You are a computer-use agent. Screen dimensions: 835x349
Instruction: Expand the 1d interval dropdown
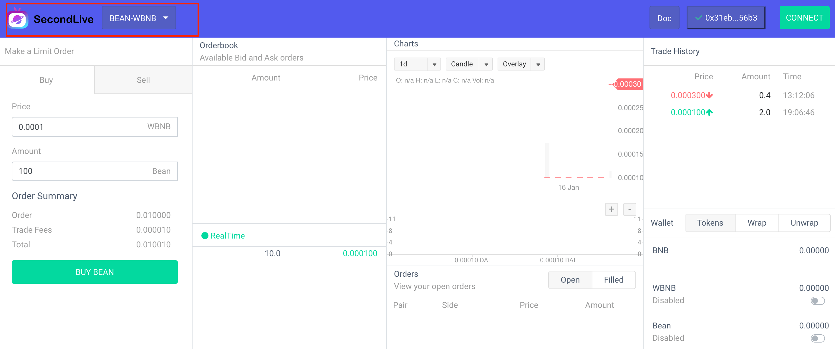point(434,64)
